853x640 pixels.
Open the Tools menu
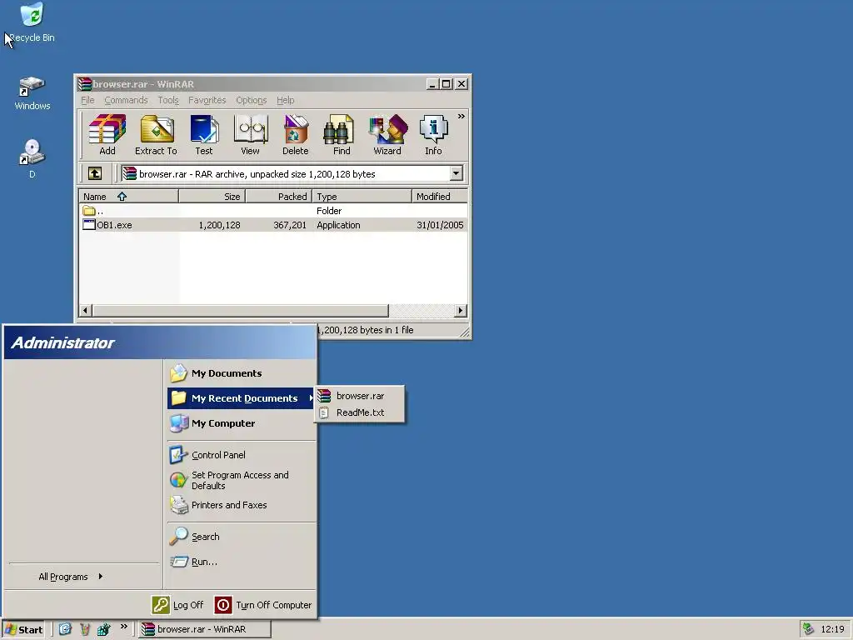[168, 100]
